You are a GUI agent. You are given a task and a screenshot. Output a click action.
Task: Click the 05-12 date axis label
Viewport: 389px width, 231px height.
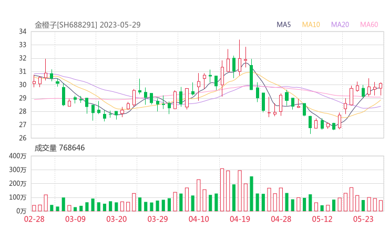point(322,219)
